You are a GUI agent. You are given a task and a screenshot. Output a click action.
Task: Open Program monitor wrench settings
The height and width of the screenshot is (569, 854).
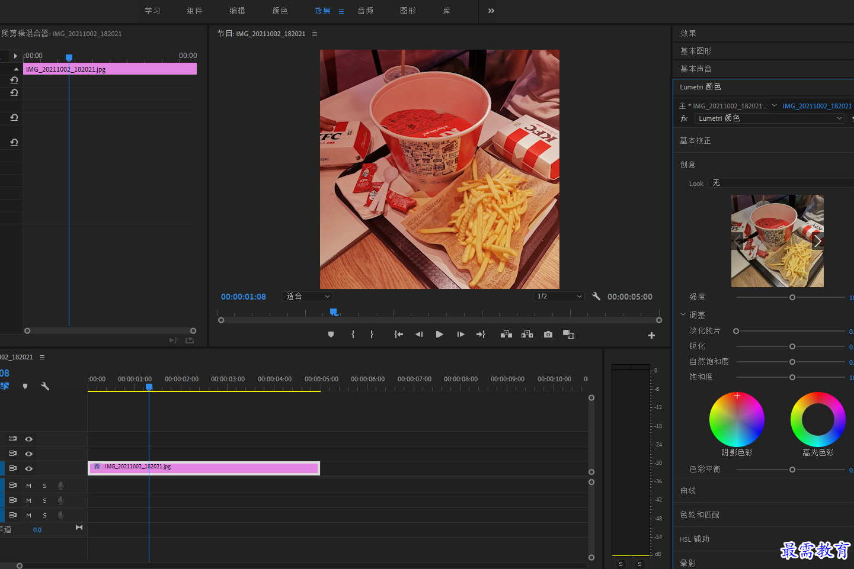tap(596, 296)
